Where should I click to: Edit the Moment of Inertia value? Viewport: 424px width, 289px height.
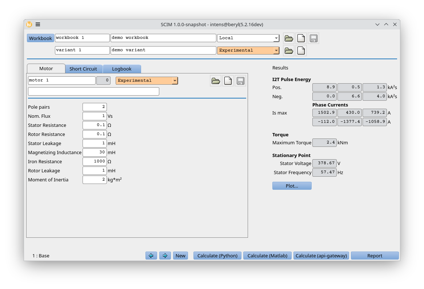95,180
